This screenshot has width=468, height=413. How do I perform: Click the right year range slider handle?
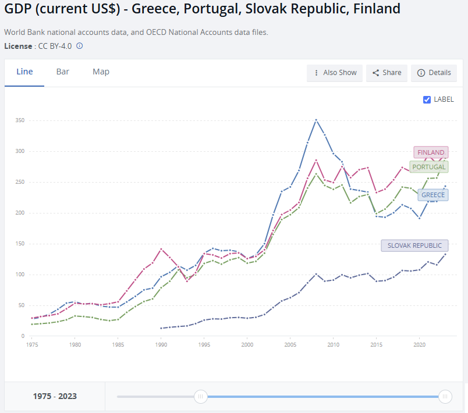coord(445,397)
